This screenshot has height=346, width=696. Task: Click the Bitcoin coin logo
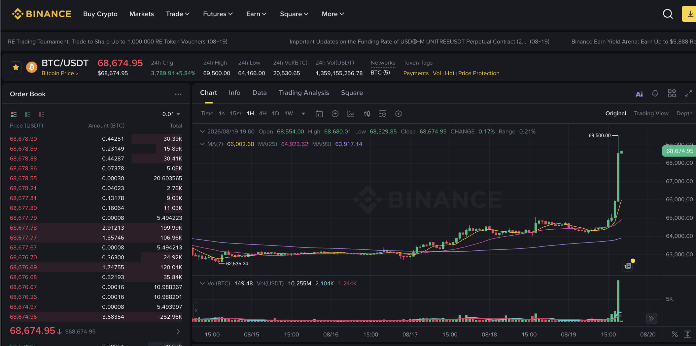[x=32, y=67]
